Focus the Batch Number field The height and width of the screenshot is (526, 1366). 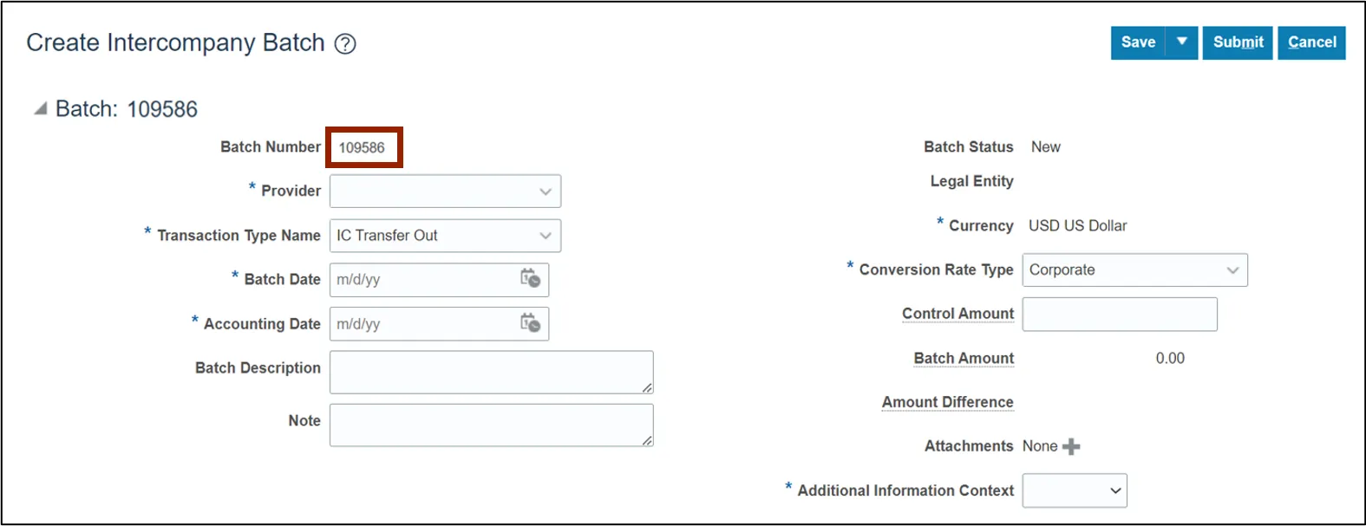click(x=363, y=147)
